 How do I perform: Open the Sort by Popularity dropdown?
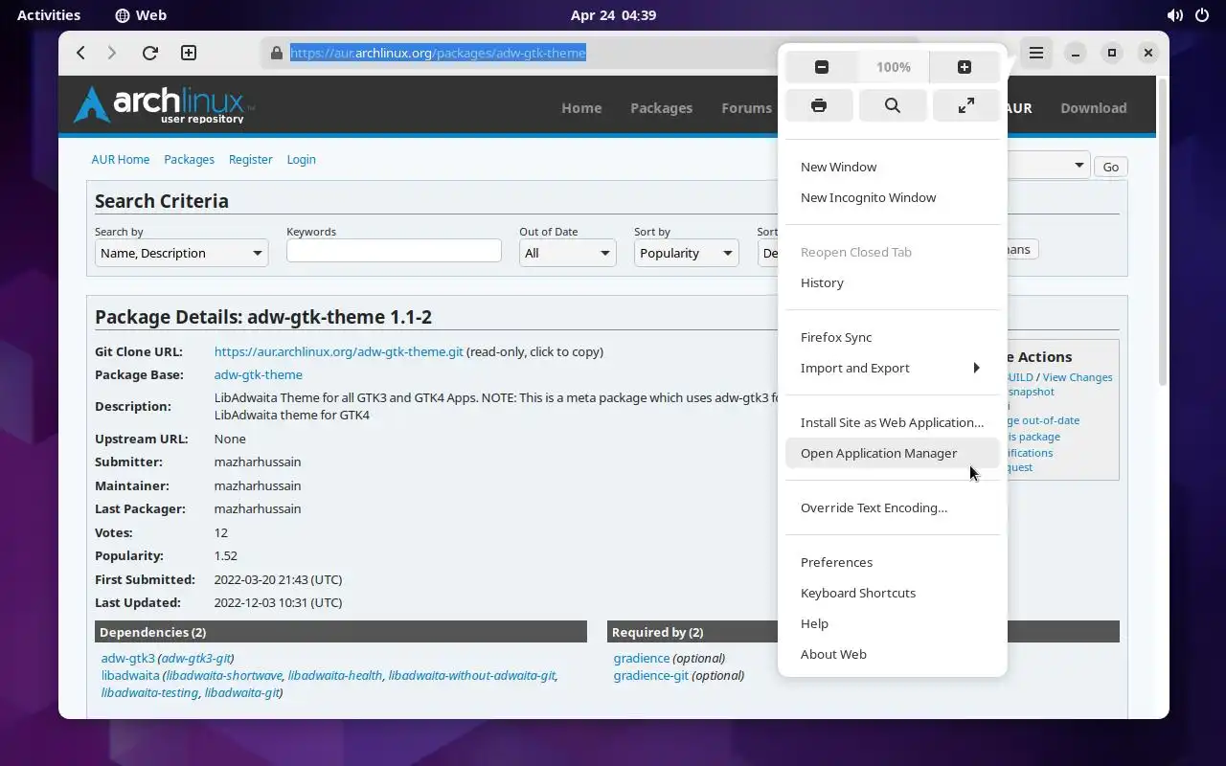point(686,253)
